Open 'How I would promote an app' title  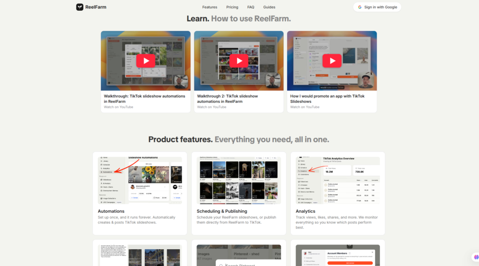pyautogui.click(x=327, y=99)
